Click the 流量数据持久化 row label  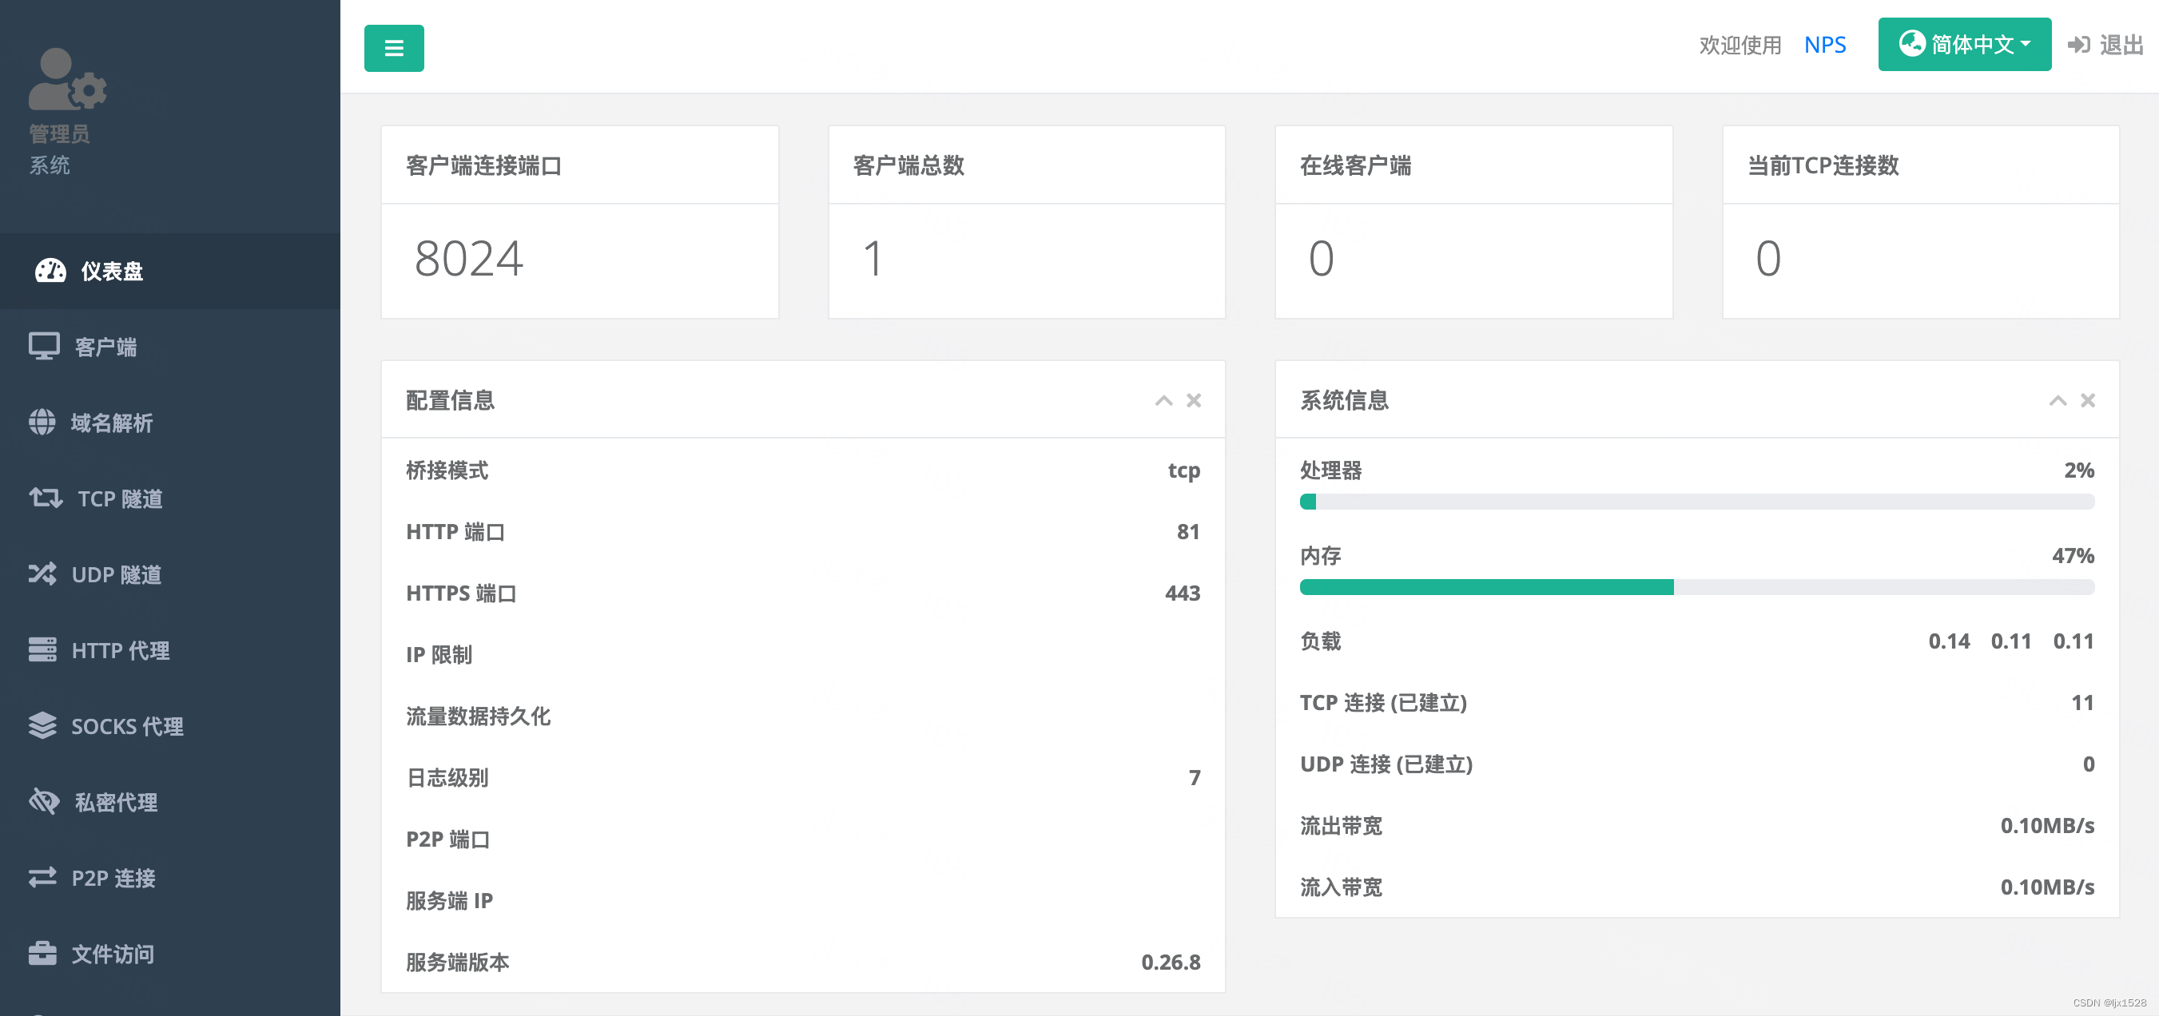pyautogui.click(x=478, y=716)
